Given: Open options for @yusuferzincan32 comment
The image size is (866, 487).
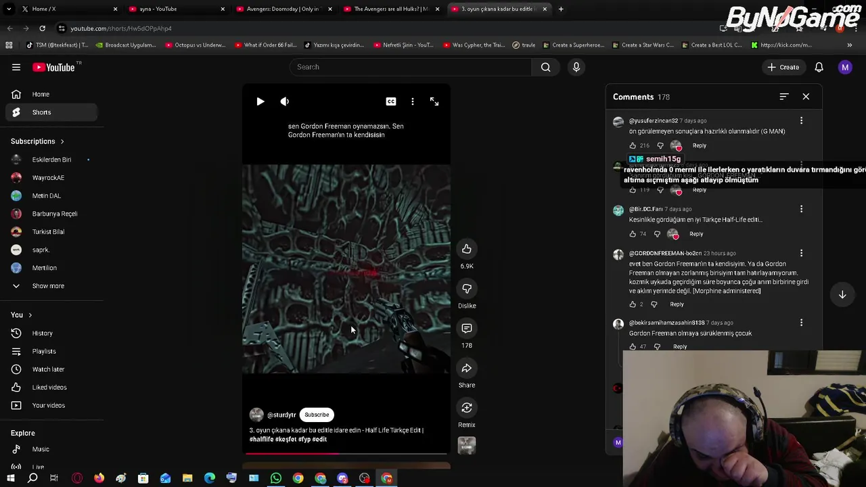Looking at the screenshot, I should [802, 121].
